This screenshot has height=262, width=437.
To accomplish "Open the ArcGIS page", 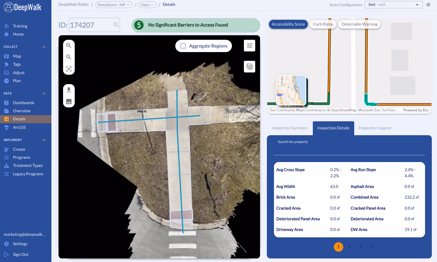I will click(x=19, y=127).
